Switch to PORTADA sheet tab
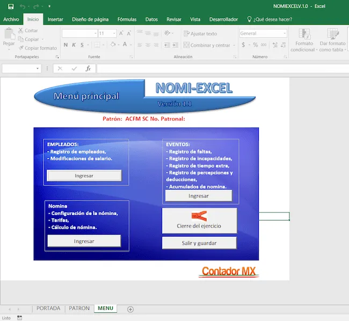349x321 pixels. click(x=48, y=308)
